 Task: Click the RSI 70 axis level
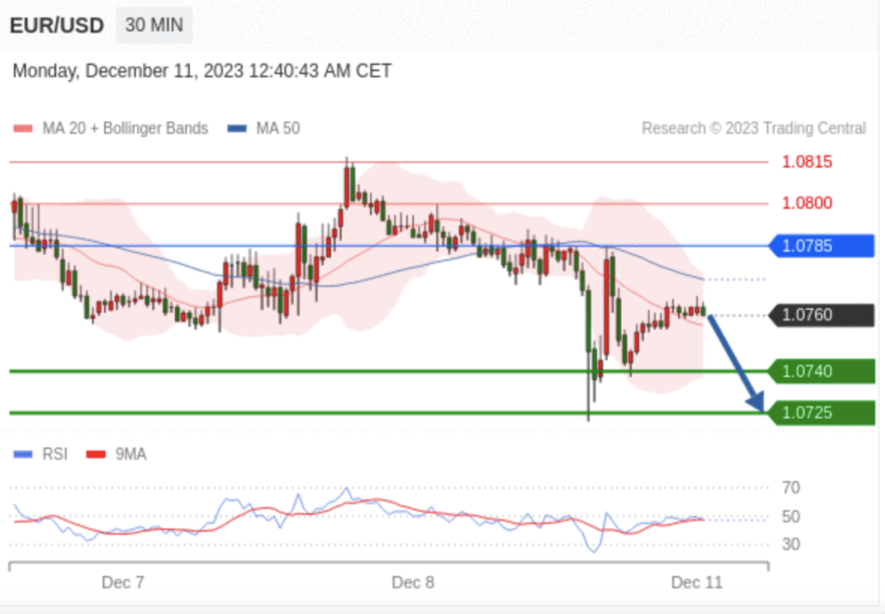pos(791,488)
